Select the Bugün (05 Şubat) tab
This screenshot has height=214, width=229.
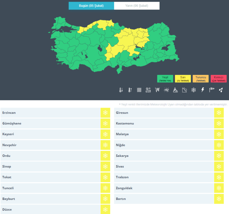coord(91,6)
